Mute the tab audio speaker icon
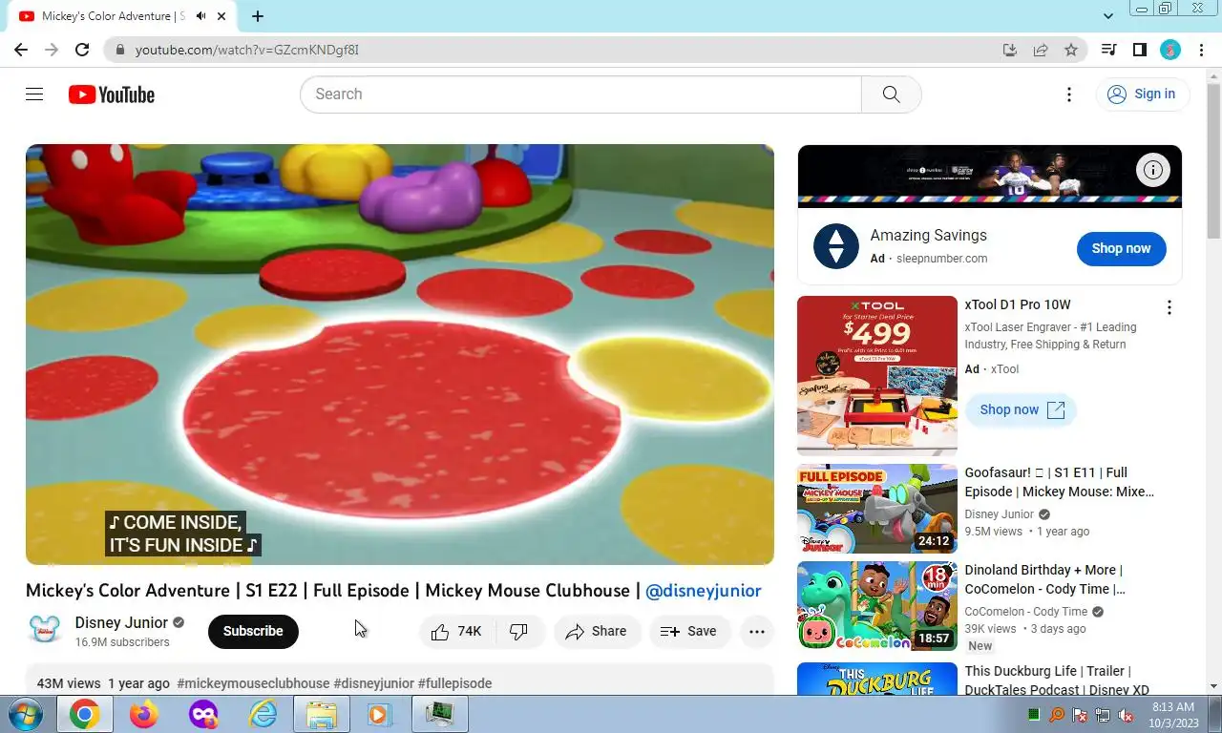Viewport: 1222px width, 733px height. pos(201,16)
